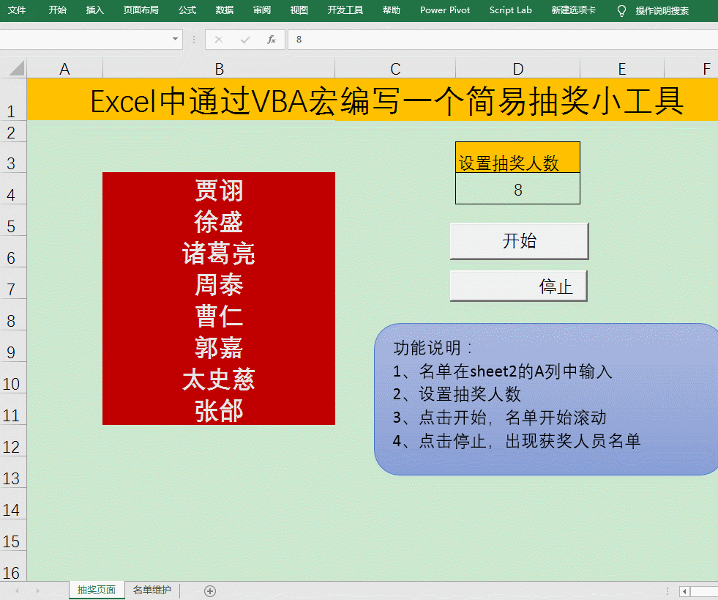Switch to the 开始 ribbon tab
Viewport: 718px width, 600px height.
click(58, 10)
